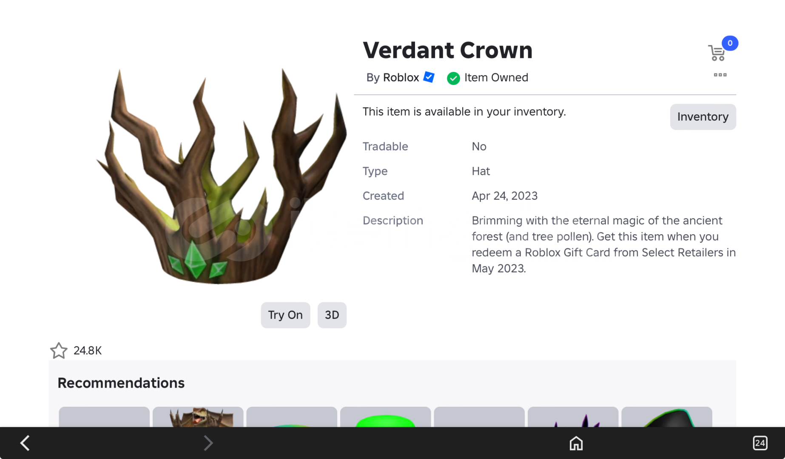This screenshot has height=459, width=785.
Task: Open the purple spiky recommended item
Action: (x=573, y=417)
